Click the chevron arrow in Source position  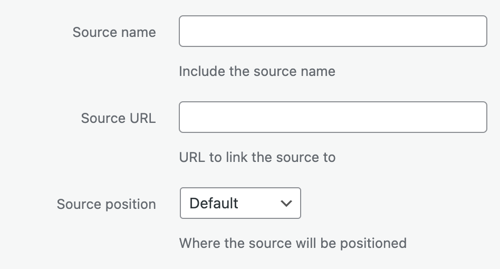286,204
